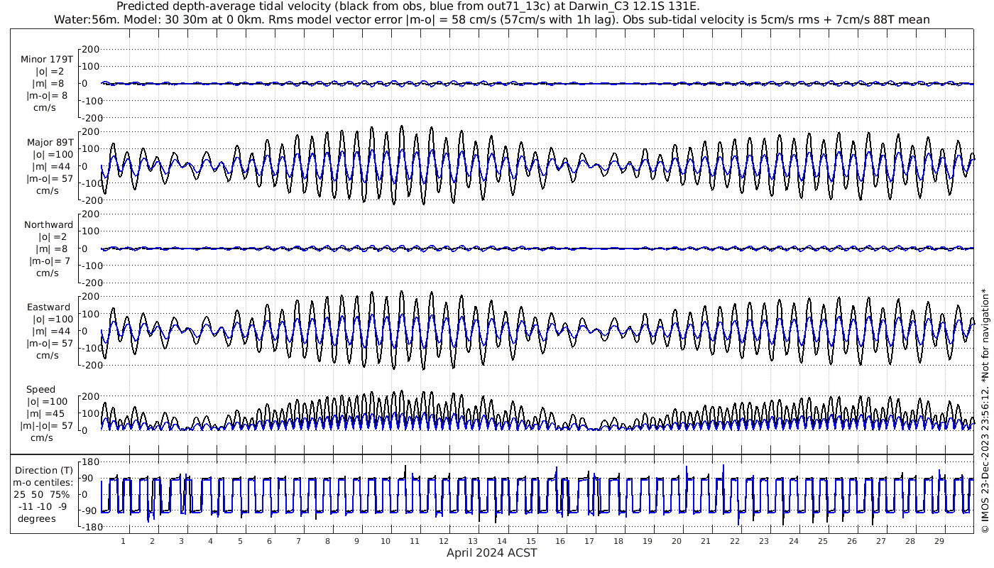This screenshot has height=568, width=994.
Task: Click day '20' on the date axis
Action: pos(677,541)
